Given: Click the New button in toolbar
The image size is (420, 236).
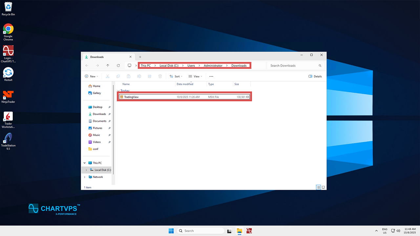Looking at the screenshot, I should (92, 76).
